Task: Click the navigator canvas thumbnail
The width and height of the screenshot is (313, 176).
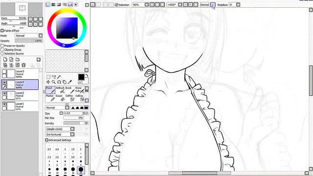Action: [x=22, y=9]
